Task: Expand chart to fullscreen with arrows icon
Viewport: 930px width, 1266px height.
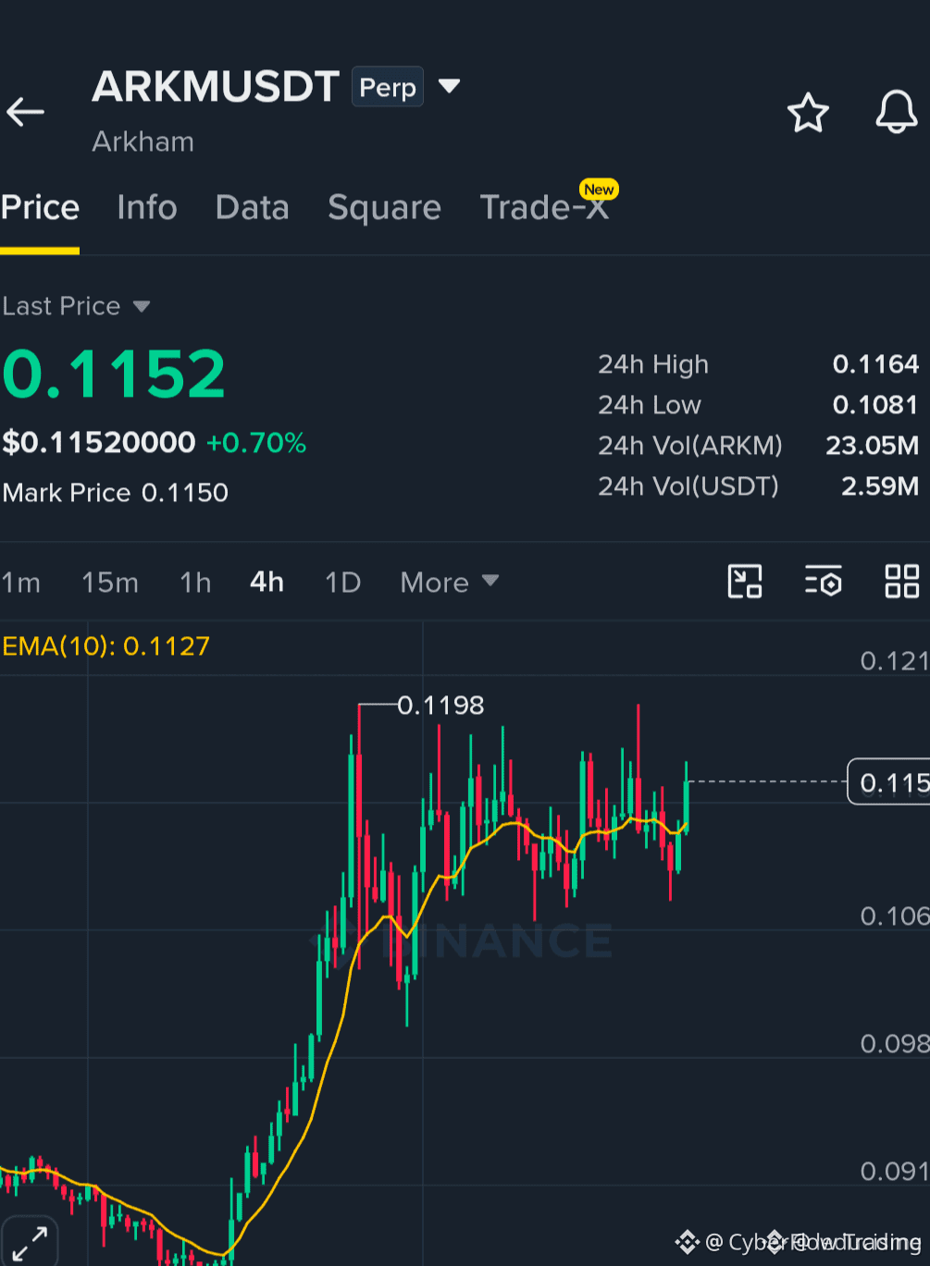Action: (x=30, y=1242)
